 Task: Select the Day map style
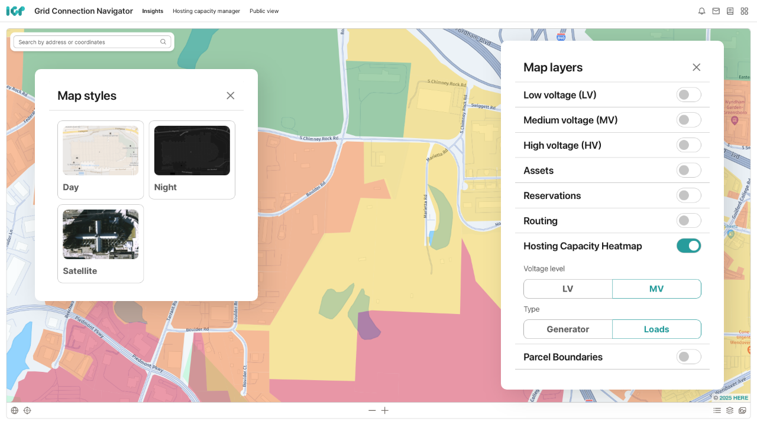tap(101, 160)
